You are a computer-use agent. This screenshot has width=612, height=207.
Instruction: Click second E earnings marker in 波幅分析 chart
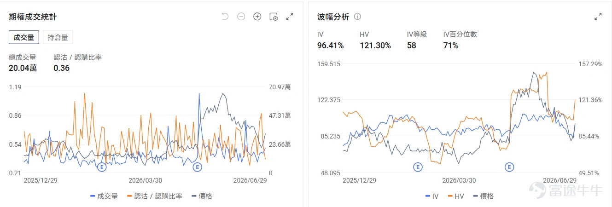coord(509,167)
